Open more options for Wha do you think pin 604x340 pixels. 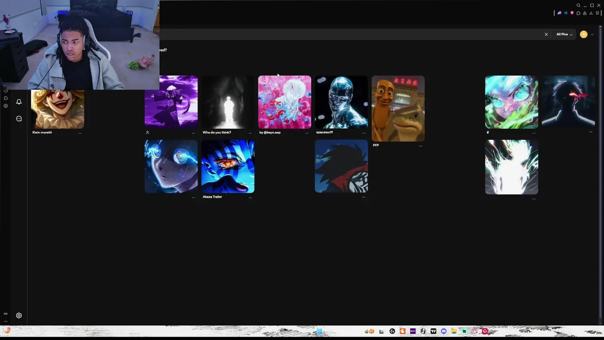click(250, 133)
